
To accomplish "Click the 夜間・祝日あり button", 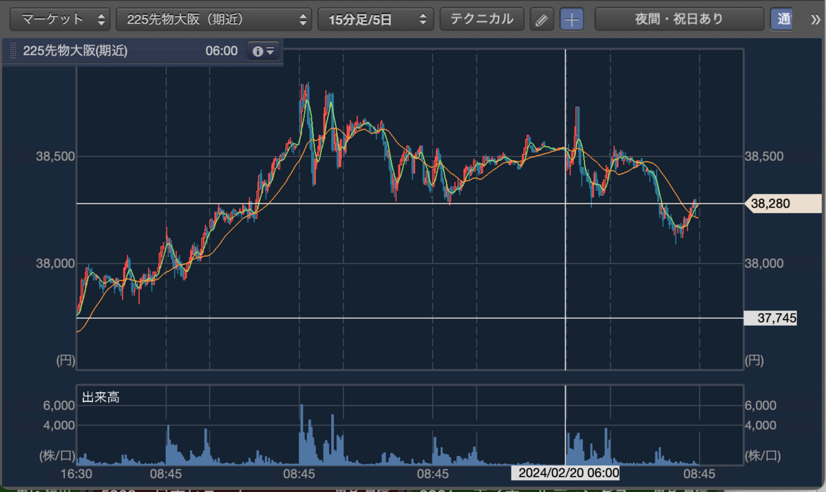I will pyautogui.click(x=679, y=19).
